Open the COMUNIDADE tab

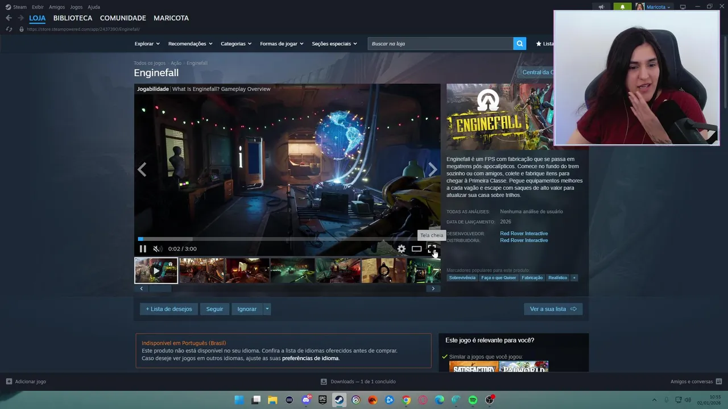coord(123,18)
